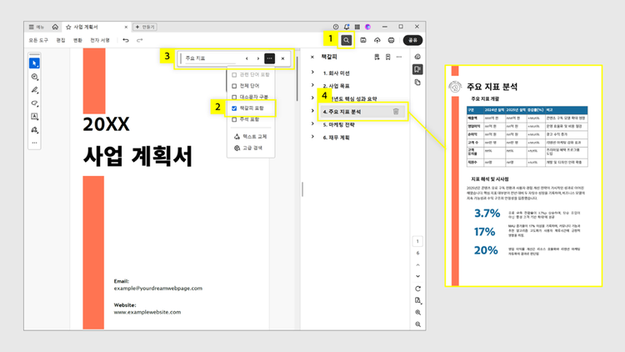Choose the text box tool
The width and height of the screenshot is (625, 352).
pyautogui.click(x=34, y=117)
